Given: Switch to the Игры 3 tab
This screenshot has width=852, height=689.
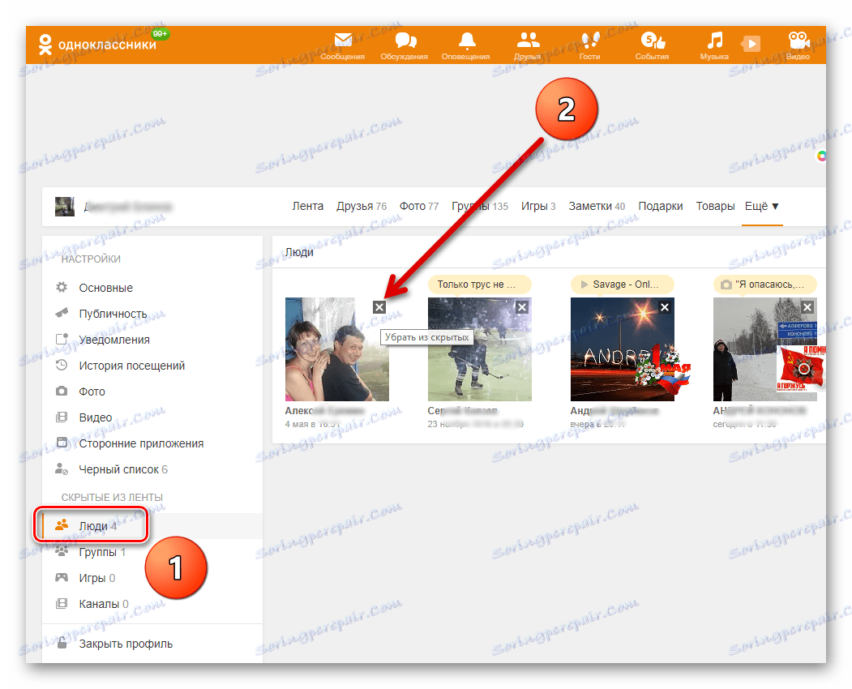Looking at the screenshot, I should pyautogui.click(x=538, y=207).
